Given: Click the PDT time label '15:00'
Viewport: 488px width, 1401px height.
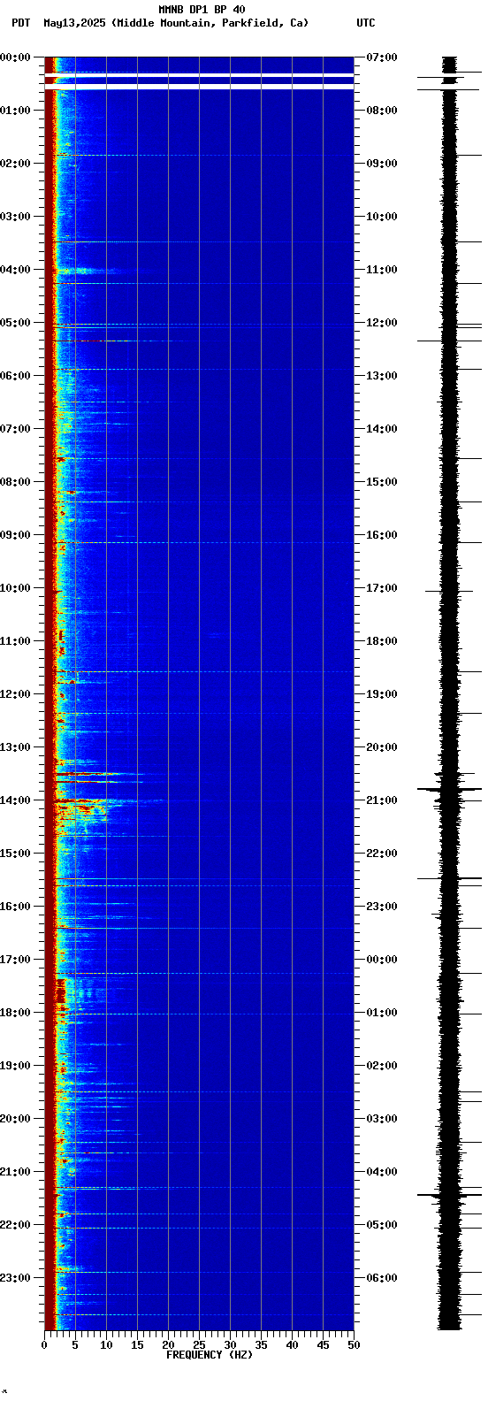Looking at the screenshot, I should tap(15, 854).
